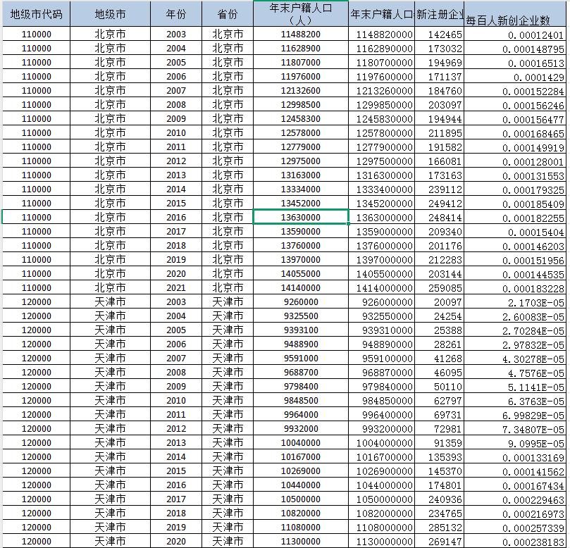Click year cell 2003 in first 天津市 row
570x548 pixels.
(176, 302)
